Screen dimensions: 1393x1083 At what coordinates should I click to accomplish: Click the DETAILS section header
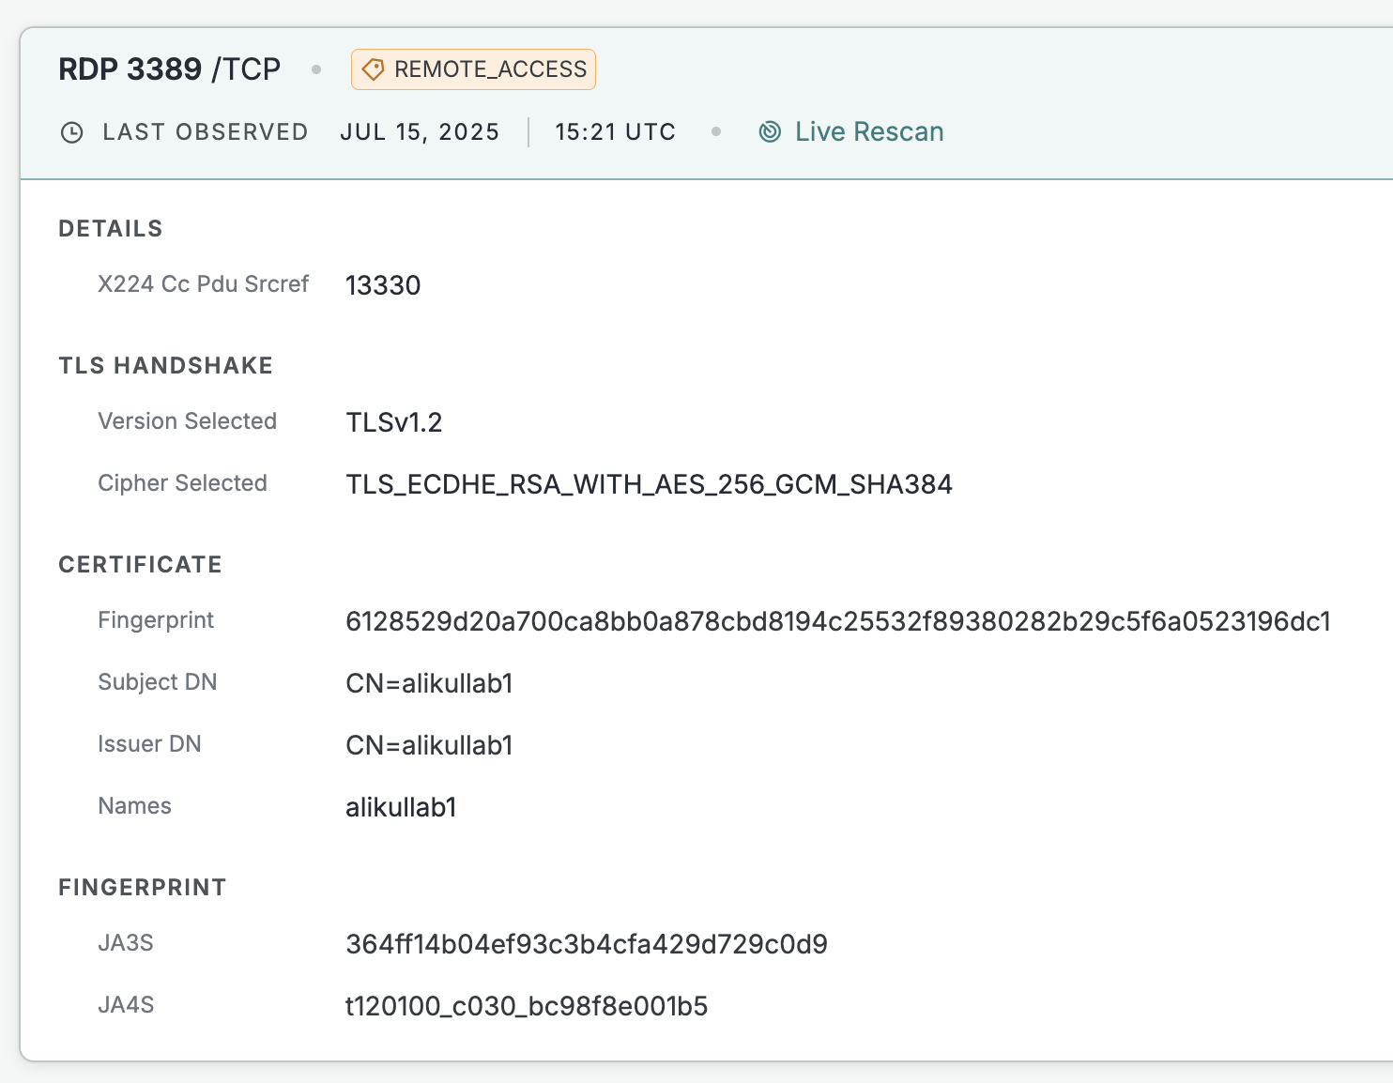pyautogui.click(x=111, y=229)
